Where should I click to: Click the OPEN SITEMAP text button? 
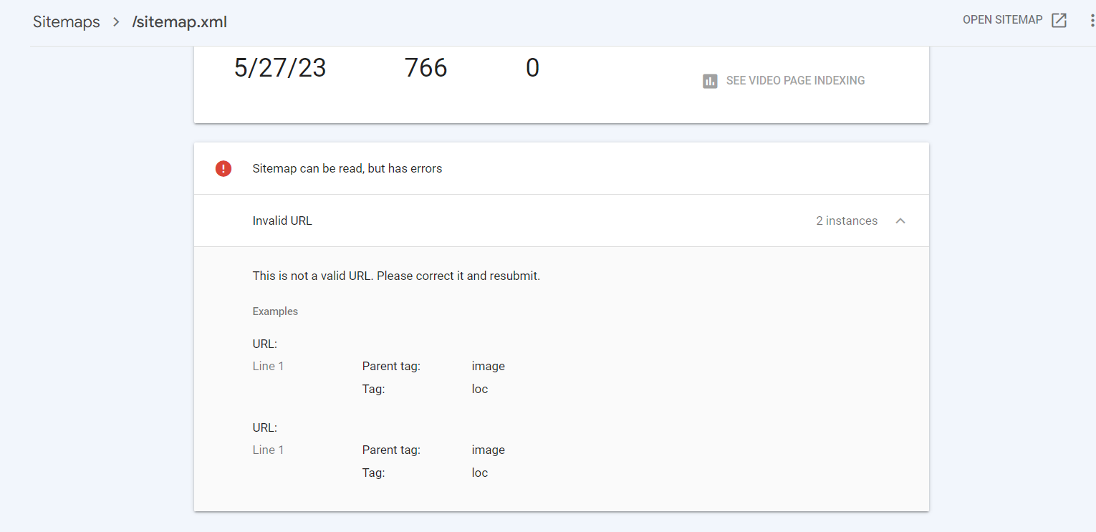pyautogui.click(x=1002, y=20)
